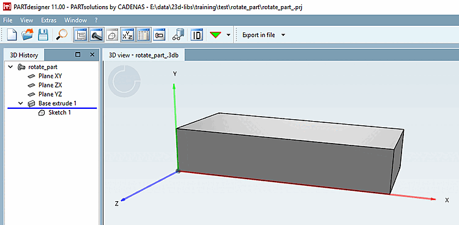The image size is (459, 225).
Task: Open the View menu
Action: [x=27, y=20]
